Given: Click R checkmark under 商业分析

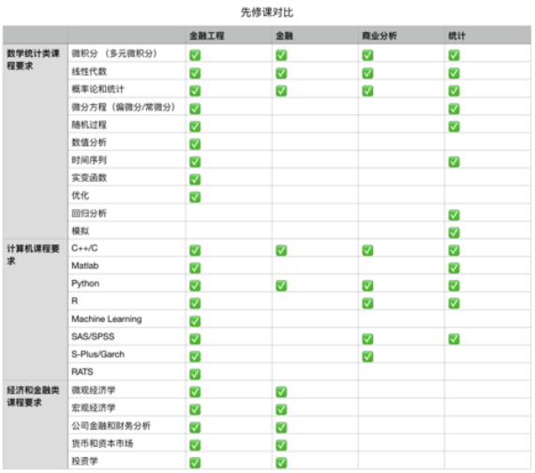Looking at the screenshot, I should tap(368, 303).
